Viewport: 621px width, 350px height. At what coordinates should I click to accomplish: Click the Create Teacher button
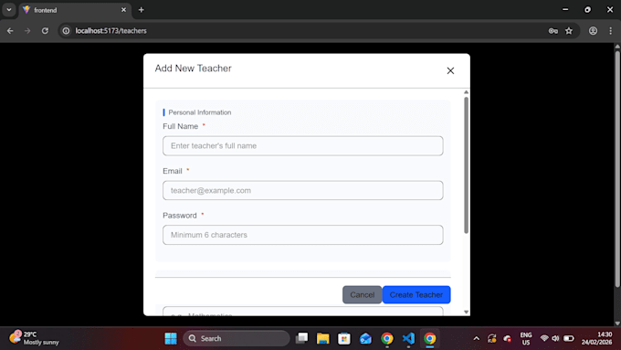[416, 294]
